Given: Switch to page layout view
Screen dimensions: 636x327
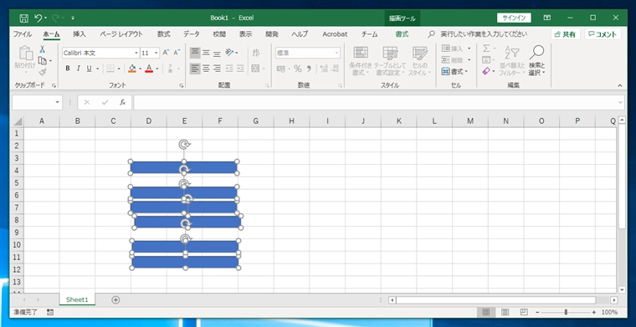Looking at the screenshot, I should pyautogui.click(x=505, y=312).
